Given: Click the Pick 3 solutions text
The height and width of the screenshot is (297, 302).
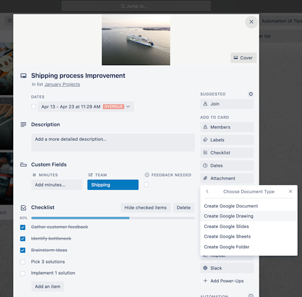Looking at the screenshot, I should point(48,262).
